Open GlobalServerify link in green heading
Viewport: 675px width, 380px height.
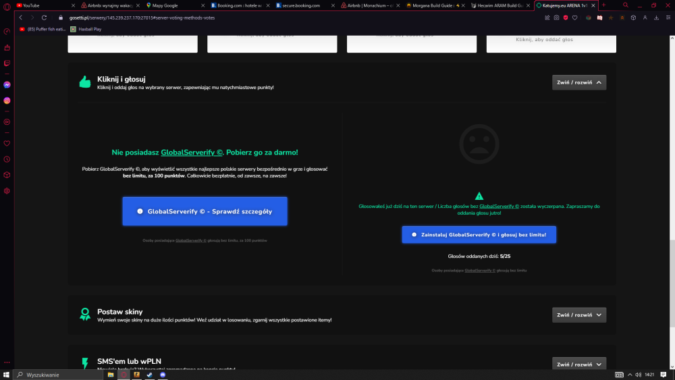click(x=192, y=153)
